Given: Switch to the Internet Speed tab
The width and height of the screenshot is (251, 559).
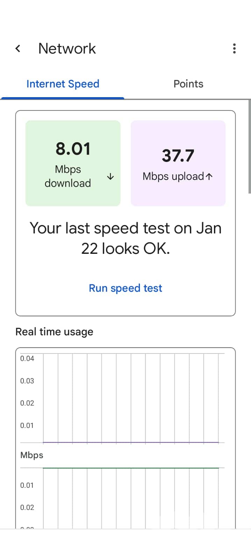Looking at the screenshot, I should point(63,84).
